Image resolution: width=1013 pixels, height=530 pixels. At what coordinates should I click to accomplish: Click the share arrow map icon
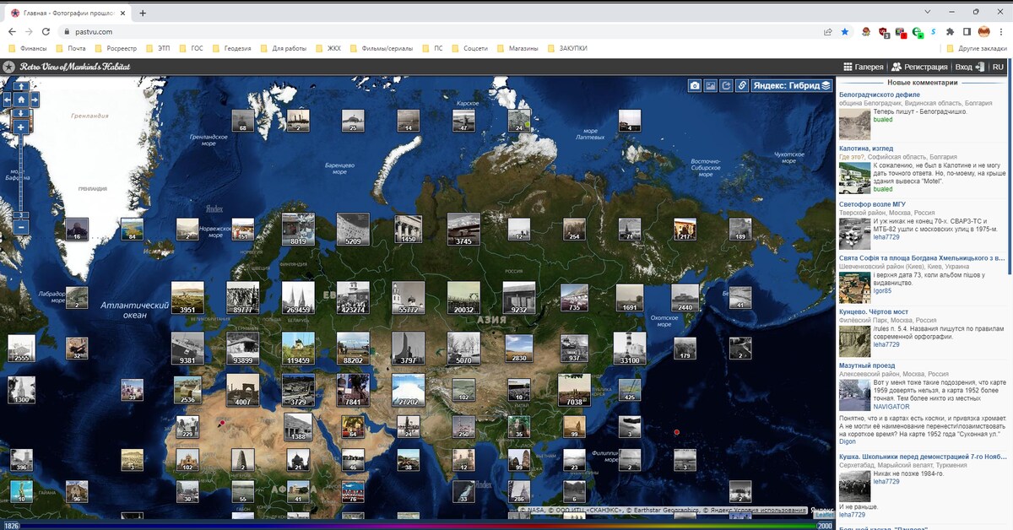click(726, 85)
